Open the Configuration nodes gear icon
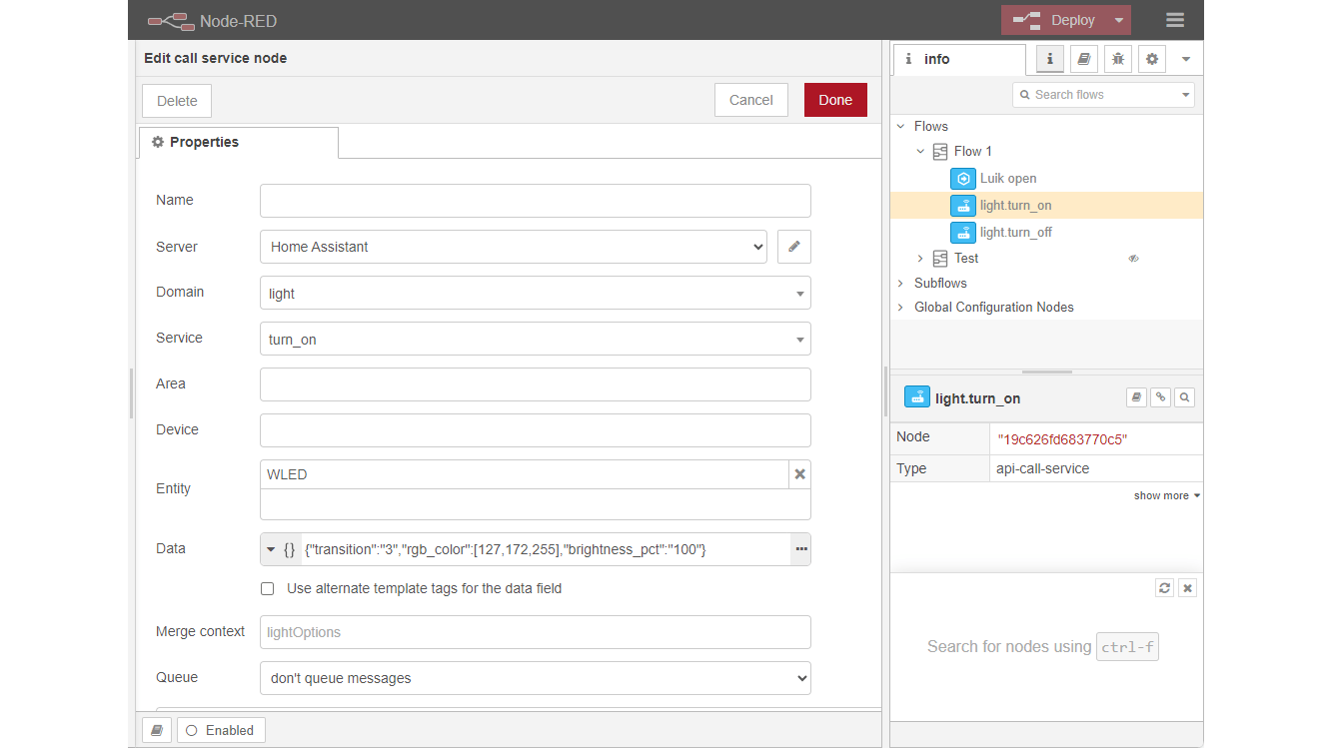Screen dimensions: 1331x748 click(x=1152, y=59)
